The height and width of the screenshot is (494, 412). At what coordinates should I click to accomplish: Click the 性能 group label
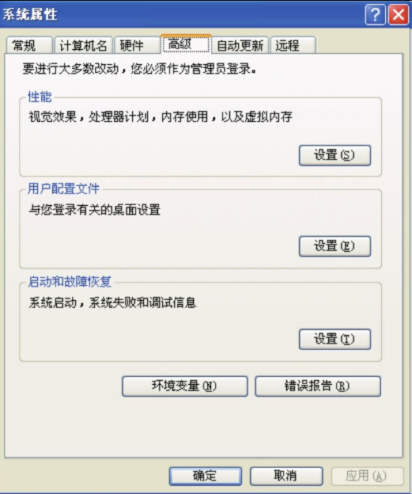40,97
